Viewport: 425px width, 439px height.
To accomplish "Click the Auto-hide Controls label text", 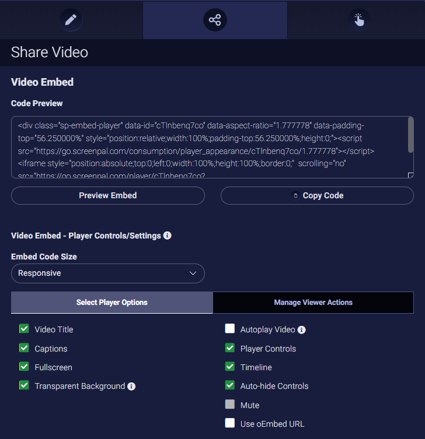I will (274, 386).
